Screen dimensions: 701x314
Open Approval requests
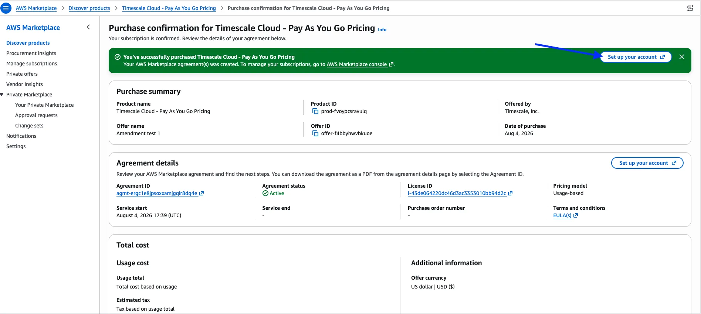point(36,115)
